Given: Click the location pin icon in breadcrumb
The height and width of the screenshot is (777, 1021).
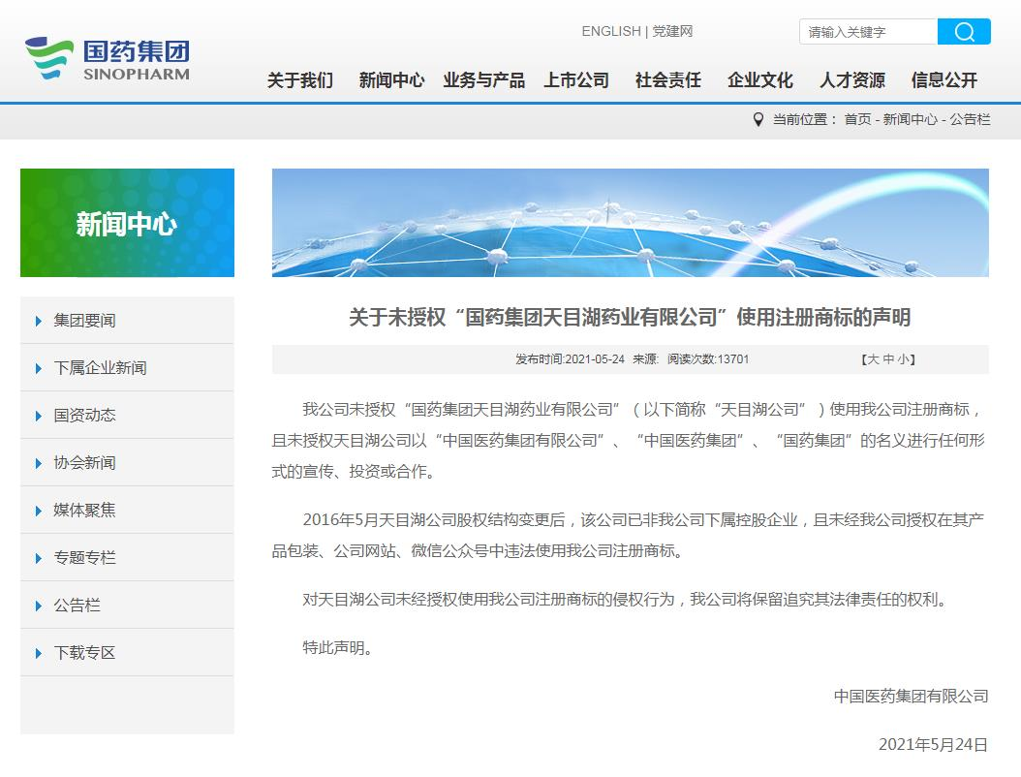Looking at the screenshot, I should (758, 119).
